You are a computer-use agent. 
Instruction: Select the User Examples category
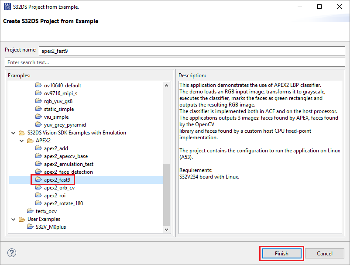[44, 219]
